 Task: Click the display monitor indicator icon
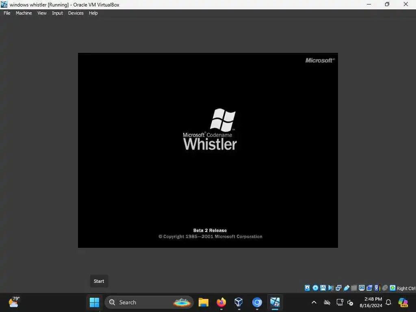click(362, 288)
